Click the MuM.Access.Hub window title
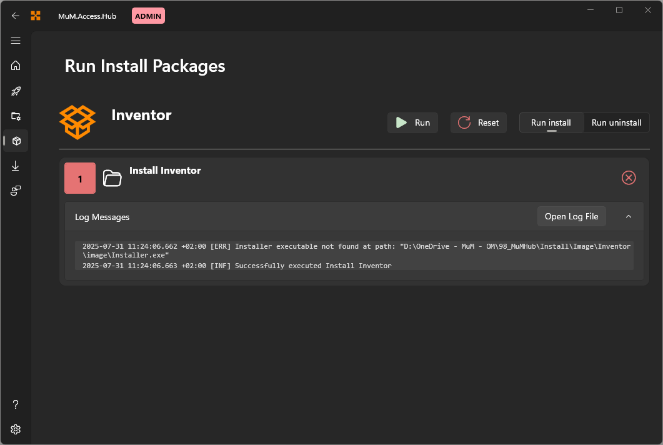Screen dimensions: 663x445 [87, 16]
